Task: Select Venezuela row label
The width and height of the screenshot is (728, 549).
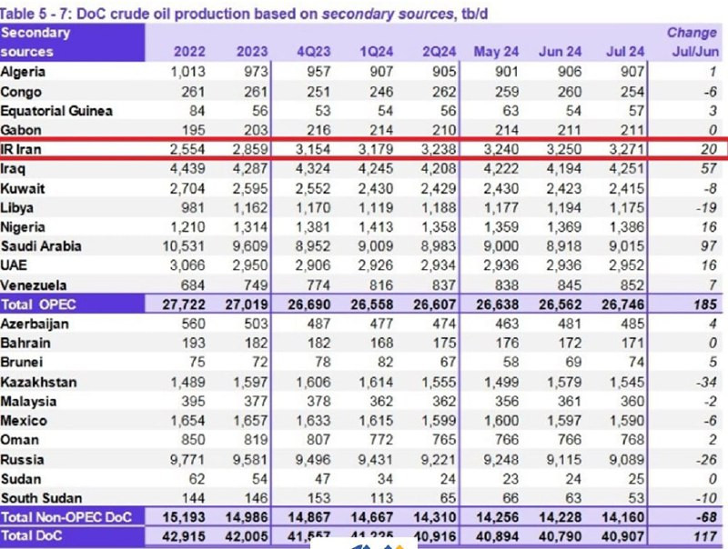Action: pyautogui.click(x=34, y=284)
